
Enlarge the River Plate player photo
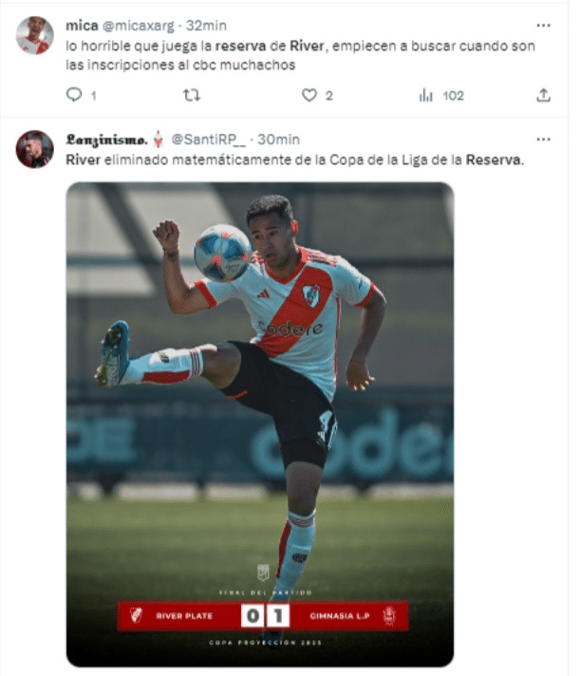point(260,424)
